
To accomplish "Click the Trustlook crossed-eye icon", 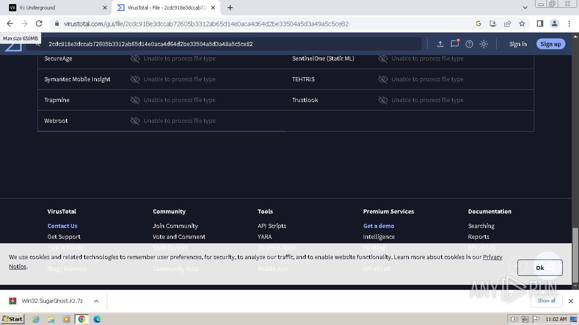I will [x=383, y=100].
